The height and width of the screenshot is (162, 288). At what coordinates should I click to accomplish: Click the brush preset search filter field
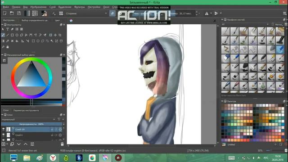(x=252, y=95)
